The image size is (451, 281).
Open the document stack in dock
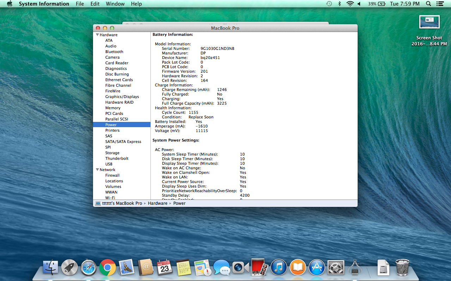[383, 268]
